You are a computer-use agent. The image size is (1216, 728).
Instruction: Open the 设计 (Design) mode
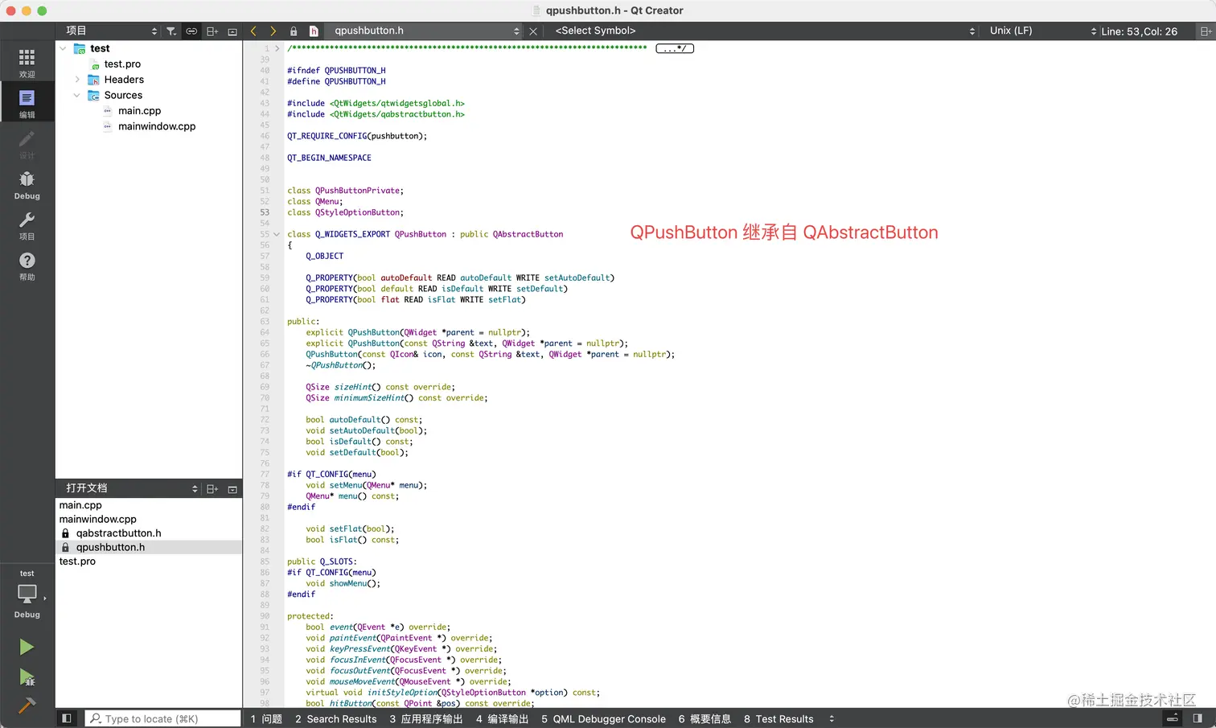point(27,144)
